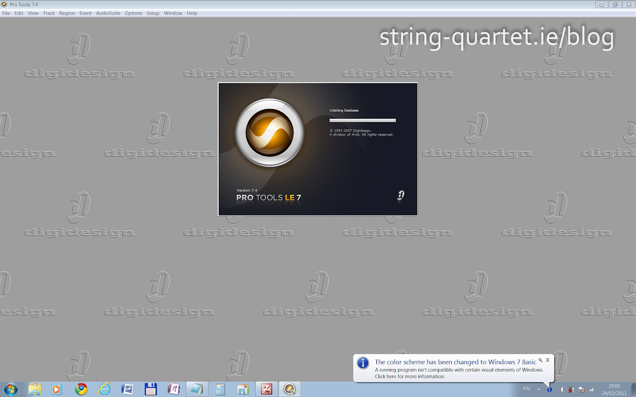Click the minimize window button
The width and height of the screenshot is (636, 397).
coord(602,4)
